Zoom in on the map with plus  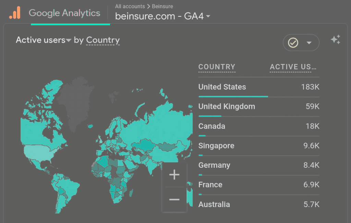click(x=174, y=175)
